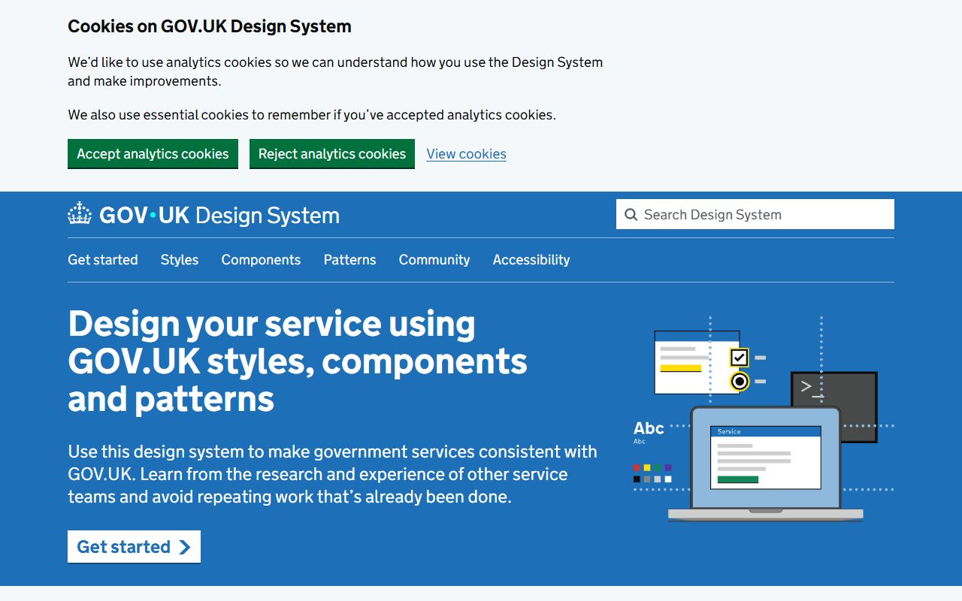The image size is (962, 601).
Task: Reject analytics cookies
Action: tap(332, 153)
